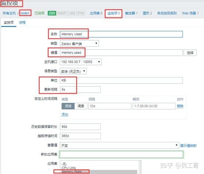Click the IPMI availability badge
Image resolution: width=204 pixels, height=174 pixels.
tap(81, 13)
